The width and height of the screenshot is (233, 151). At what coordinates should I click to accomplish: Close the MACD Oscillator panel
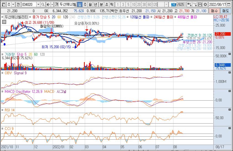[x=230, y=91]
